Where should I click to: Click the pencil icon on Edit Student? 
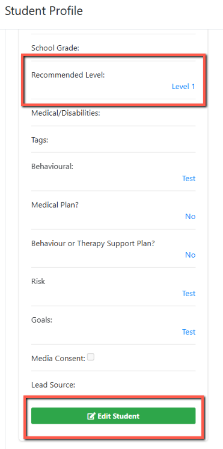(x=91, y=416)
